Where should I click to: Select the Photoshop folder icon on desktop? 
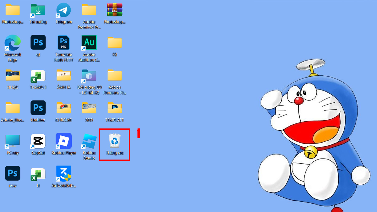click(x=13, y=10)
